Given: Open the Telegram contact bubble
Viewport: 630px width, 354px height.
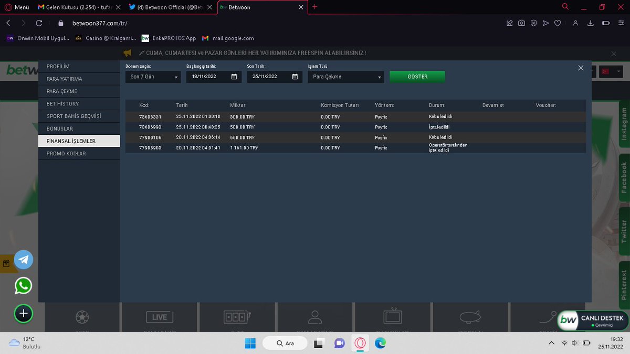Looking at the screenshot, I should (24, 260).
